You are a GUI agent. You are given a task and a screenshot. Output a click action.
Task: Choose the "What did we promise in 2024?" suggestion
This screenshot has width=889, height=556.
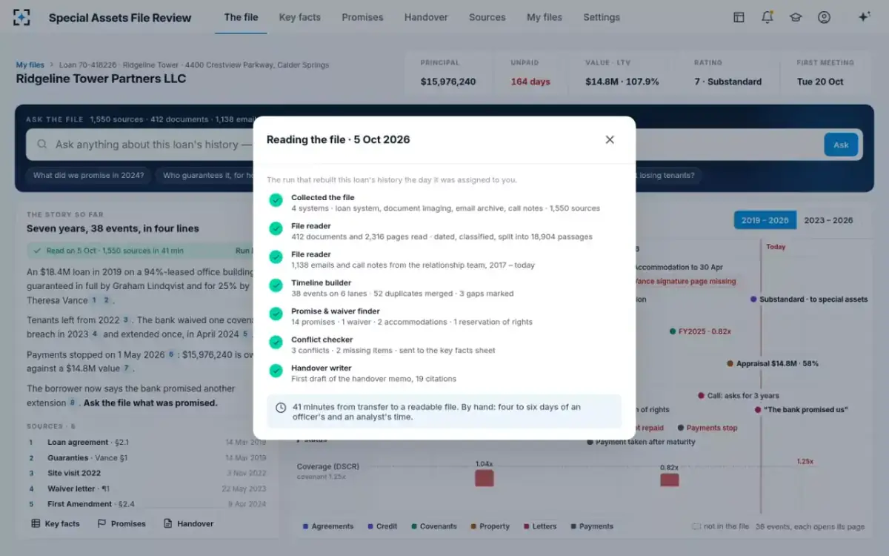point(88,176)
